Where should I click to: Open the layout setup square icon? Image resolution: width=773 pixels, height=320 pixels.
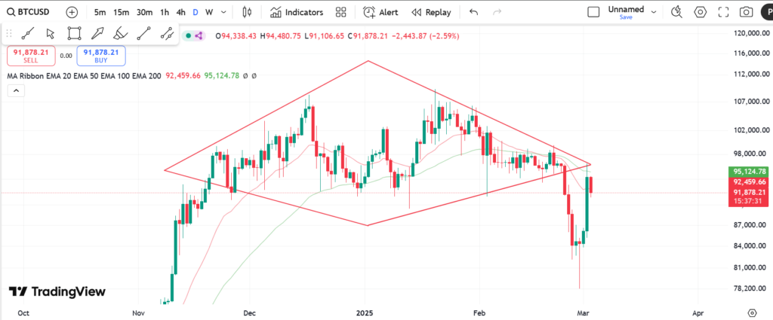click(x=594, y=12)
